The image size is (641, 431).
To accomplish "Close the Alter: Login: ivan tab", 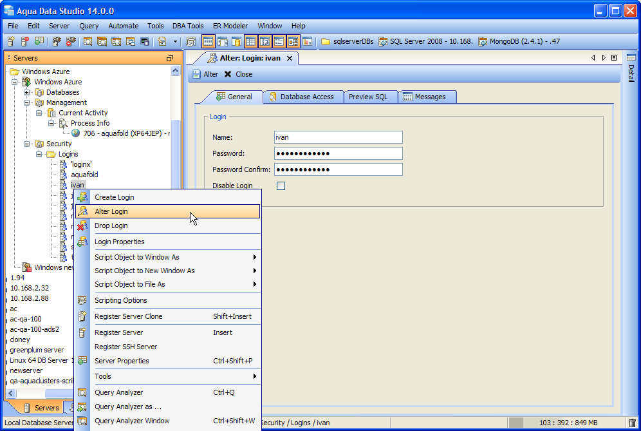I will point(290,58).
